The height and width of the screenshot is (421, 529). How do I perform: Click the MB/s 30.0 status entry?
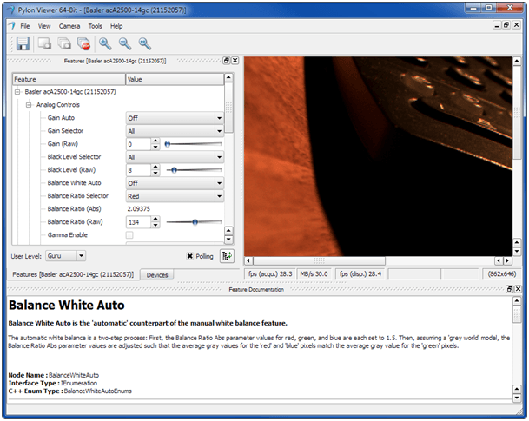314,273
